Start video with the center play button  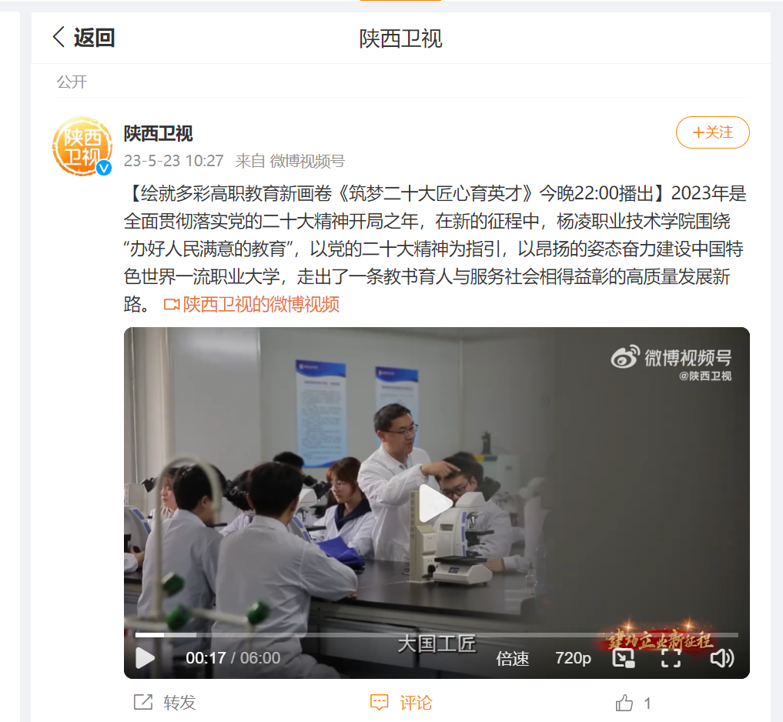coord(436,503)
